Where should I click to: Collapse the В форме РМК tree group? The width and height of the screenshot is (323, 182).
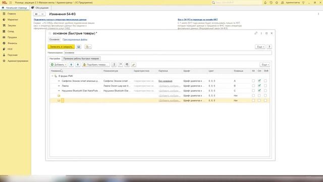[x=52, y=76]
